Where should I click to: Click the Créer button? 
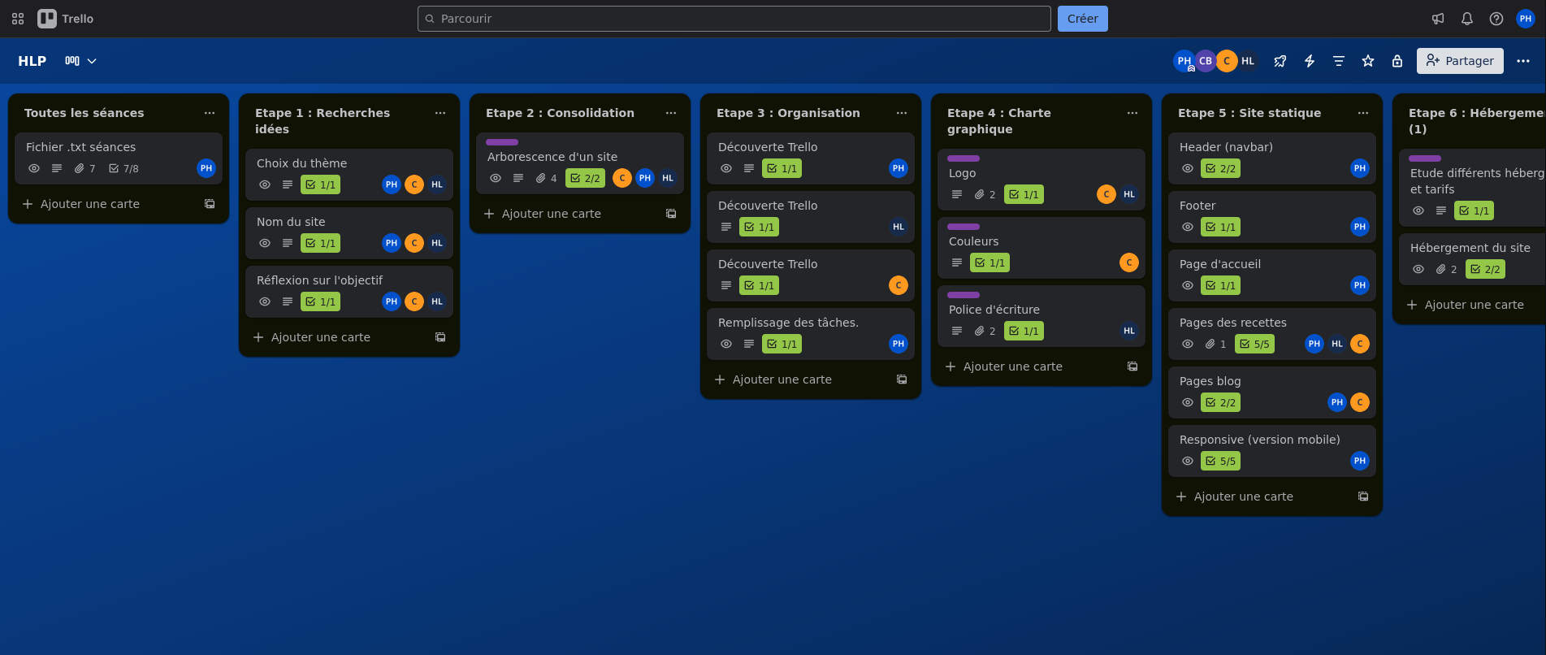tap(1082, 19)
